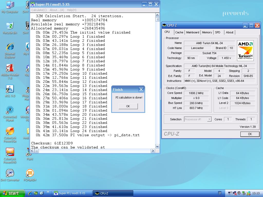This screenshot has width=263, height=197.
Task: Click Super PI horizontal scroll left arrow
Action: click(x=32, y=151)
